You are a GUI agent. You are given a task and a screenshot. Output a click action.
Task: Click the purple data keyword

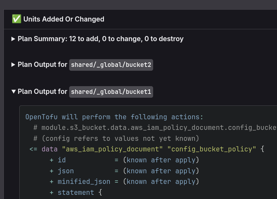tap(50, 149)
